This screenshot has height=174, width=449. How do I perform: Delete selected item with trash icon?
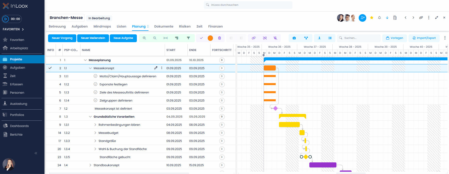(x=219, y=38)
